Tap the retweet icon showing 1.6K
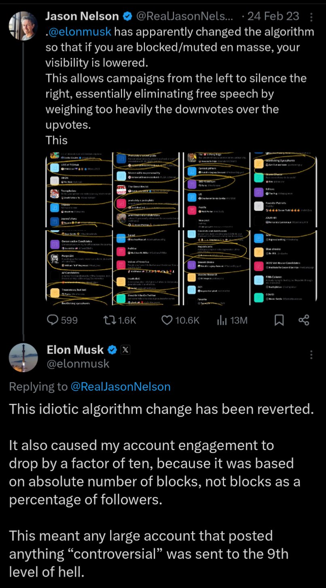The width and height of the screenshot is (326, 588). point(110,320)
